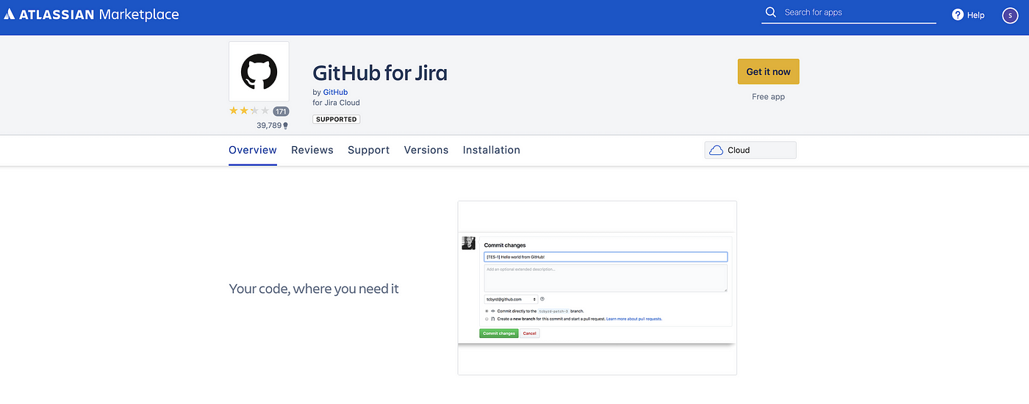The image size is (1029, 404).
Task: Select Commit directly radio in screenshot
Action: (487, 311)
